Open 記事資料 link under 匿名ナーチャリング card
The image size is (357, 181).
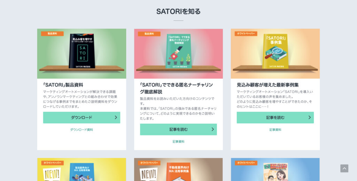(x=178, y=141)
